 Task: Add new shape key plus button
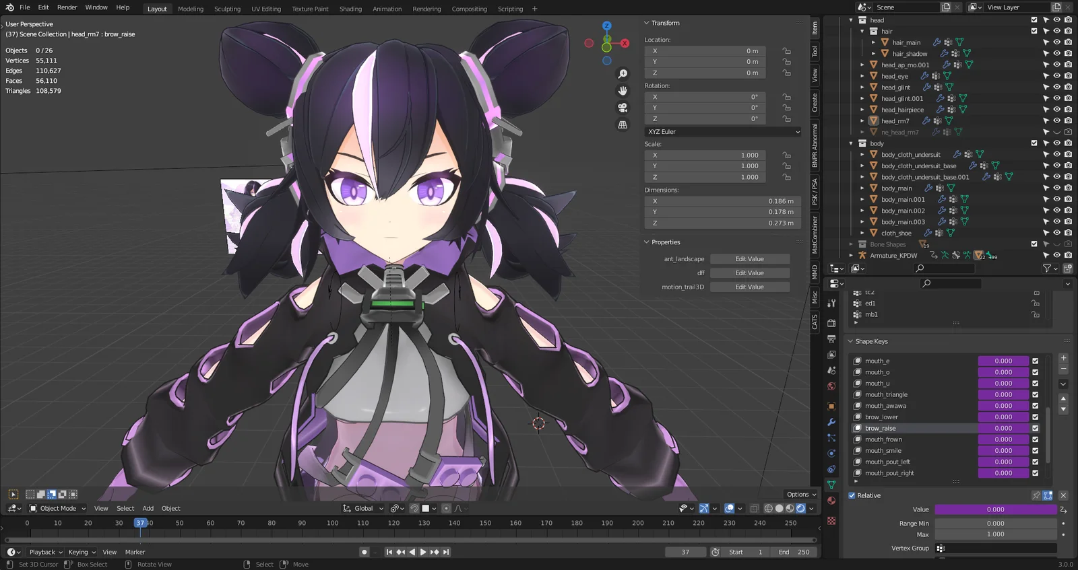1063,358
